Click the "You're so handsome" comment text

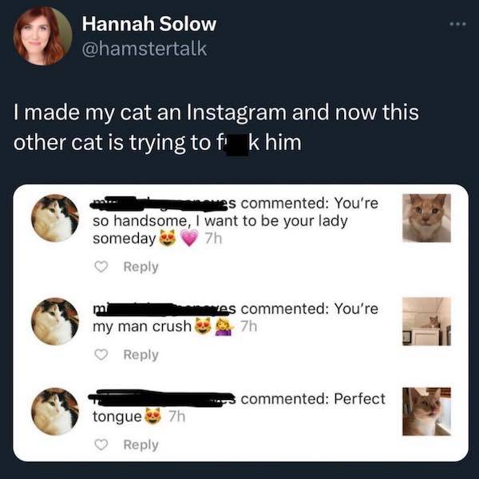point(224,221)
